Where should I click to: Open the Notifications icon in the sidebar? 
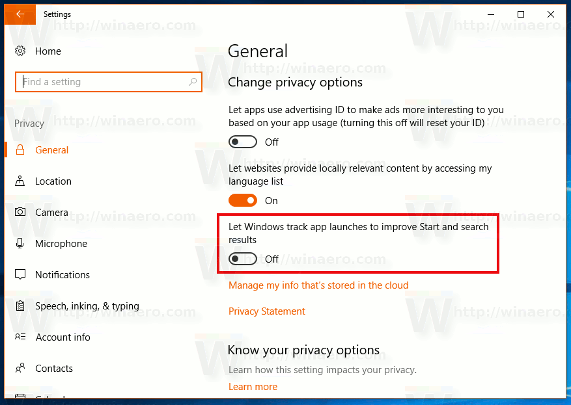tap(20, 274)
